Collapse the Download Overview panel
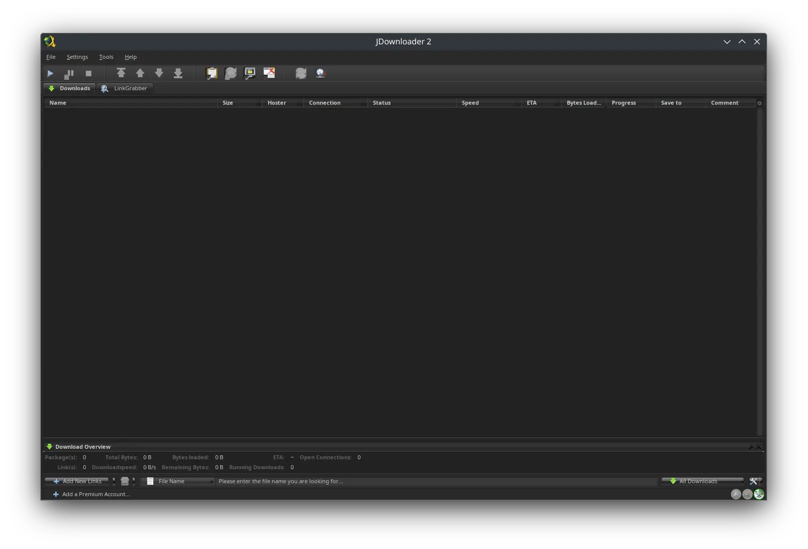The height and width of the screenshot is (549, 808). pyautogui.click(x=759, y=447)
